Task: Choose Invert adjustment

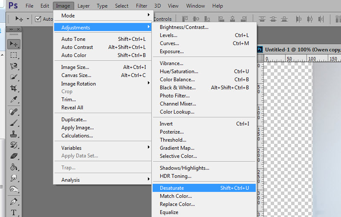Action: pyautogui.click(x=204, y=124)
